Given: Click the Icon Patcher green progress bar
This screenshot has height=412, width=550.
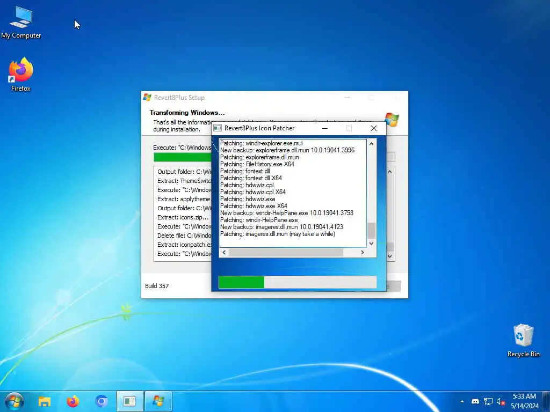Looking at the screenshot, I should click(x=298, y=282).
